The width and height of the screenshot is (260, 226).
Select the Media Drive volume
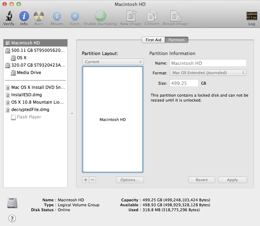[x=35, y=73]
